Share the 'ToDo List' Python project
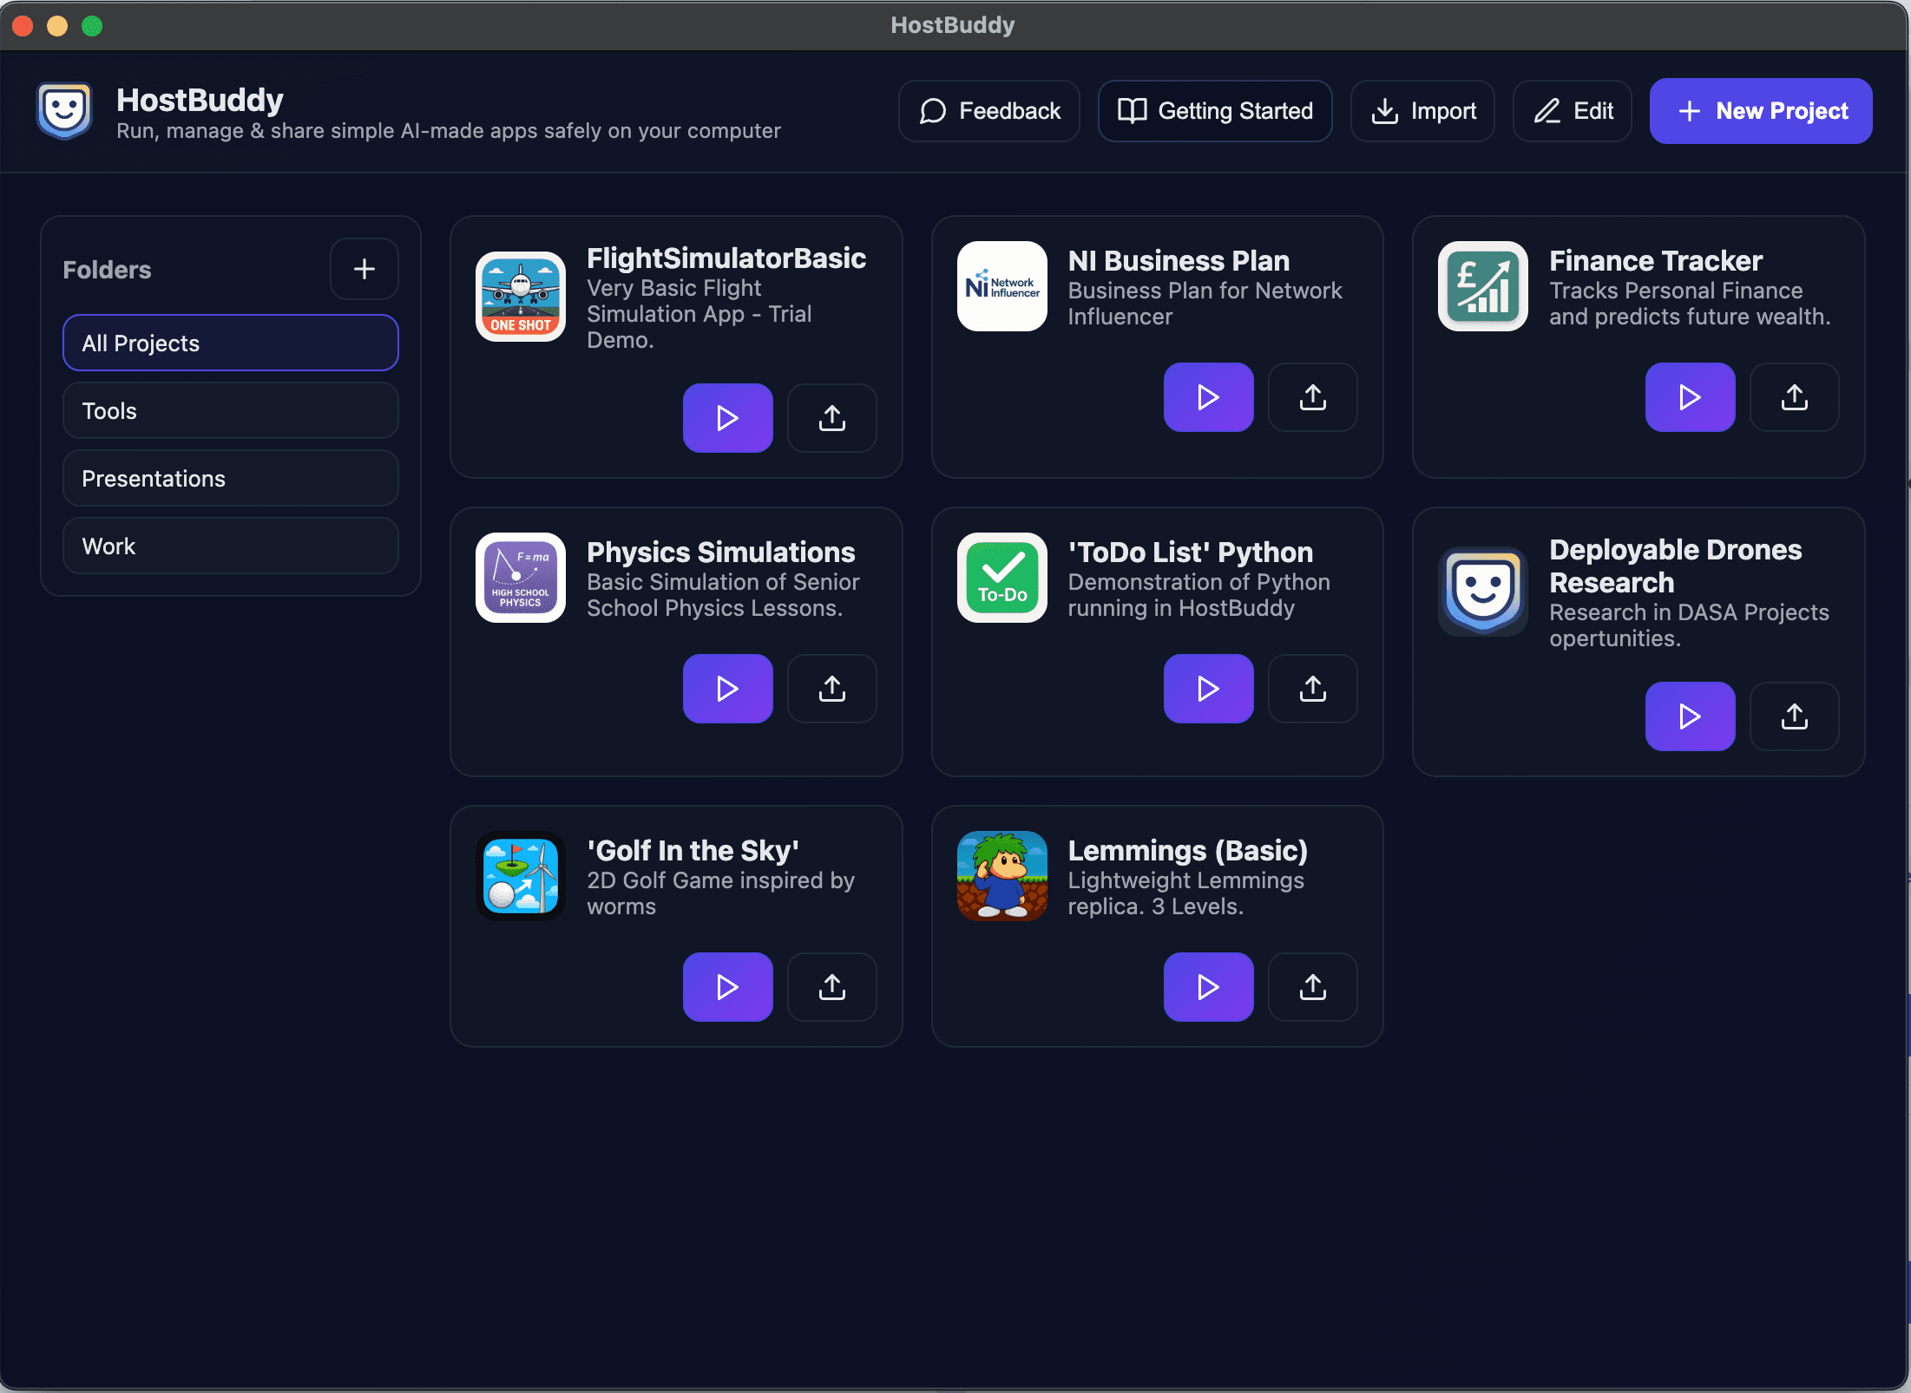This screenshot has width=1911, height=1393. (x=1312, y=689)
